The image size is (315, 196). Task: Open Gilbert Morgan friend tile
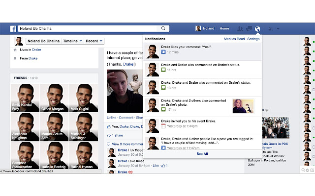(x=54, y=98)
